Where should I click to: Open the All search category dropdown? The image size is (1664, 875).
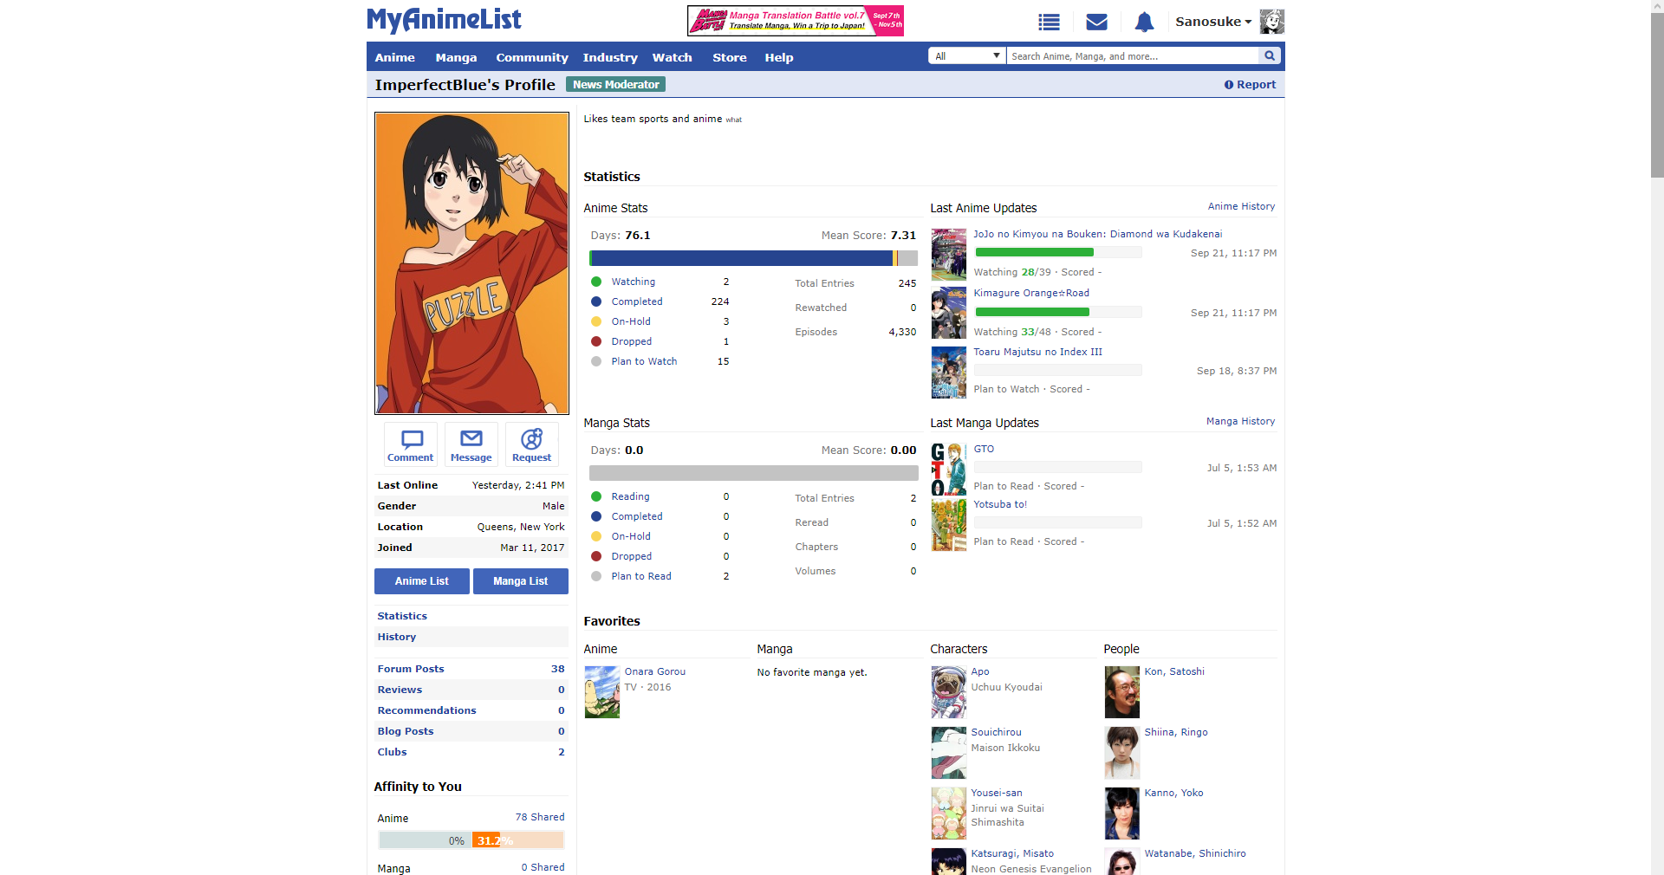pyautogui.click(x=966, y=56)
